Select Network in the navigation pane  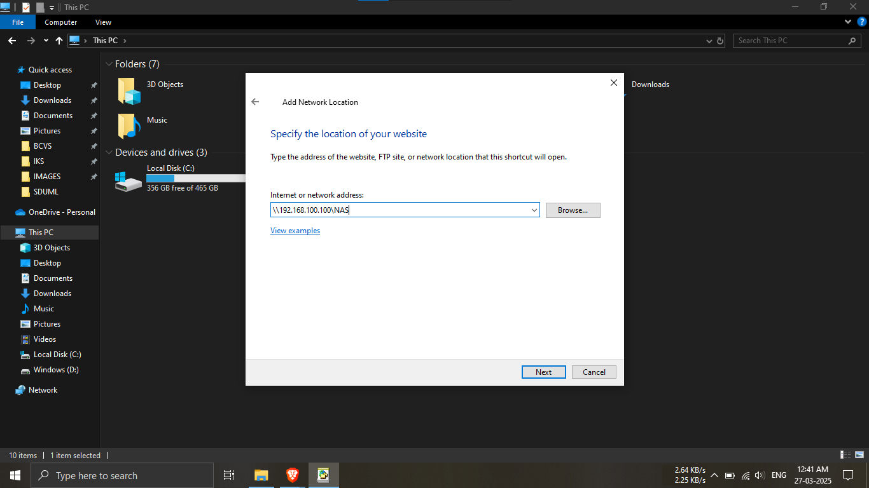(x=43, y=390)
